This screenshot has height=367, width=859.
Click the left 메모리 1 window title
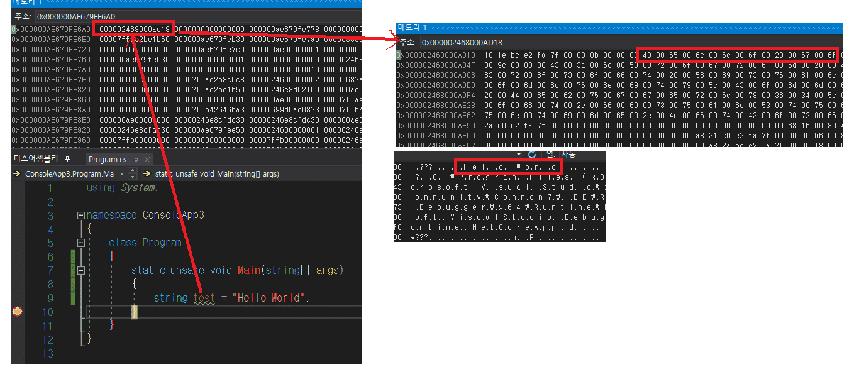pos(28,3)
